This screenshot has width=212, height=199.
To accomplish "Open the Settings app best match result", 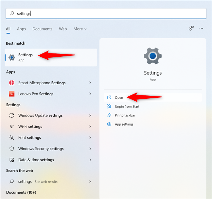I will [51, 57].
